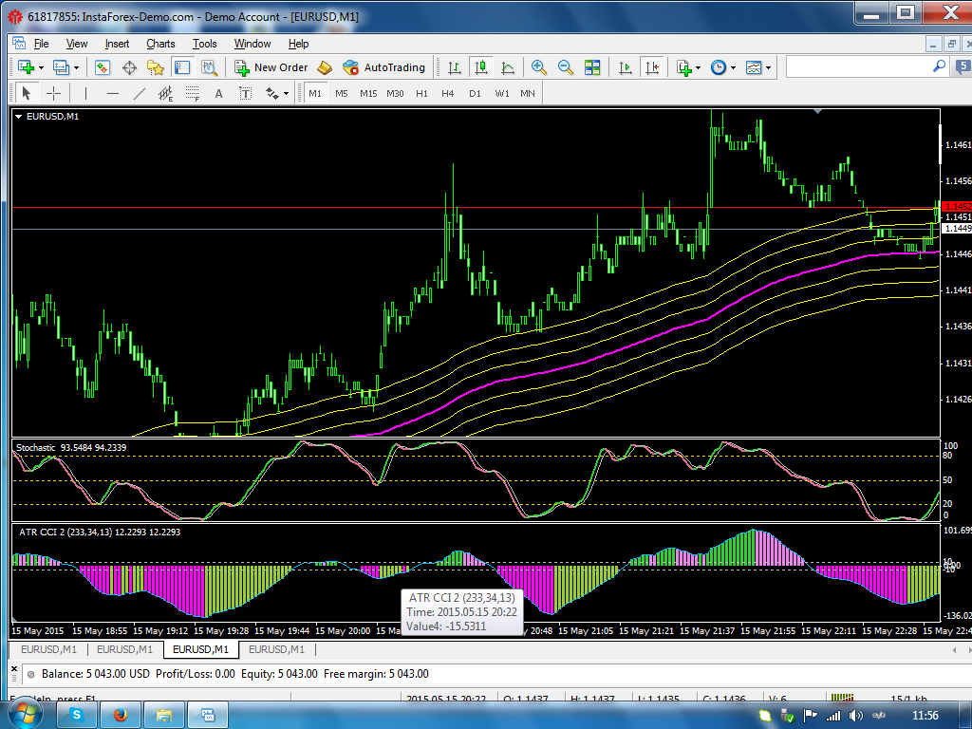The image size is (972, 729).
Task: Select the M30 timeframe button
Action: 395,94
